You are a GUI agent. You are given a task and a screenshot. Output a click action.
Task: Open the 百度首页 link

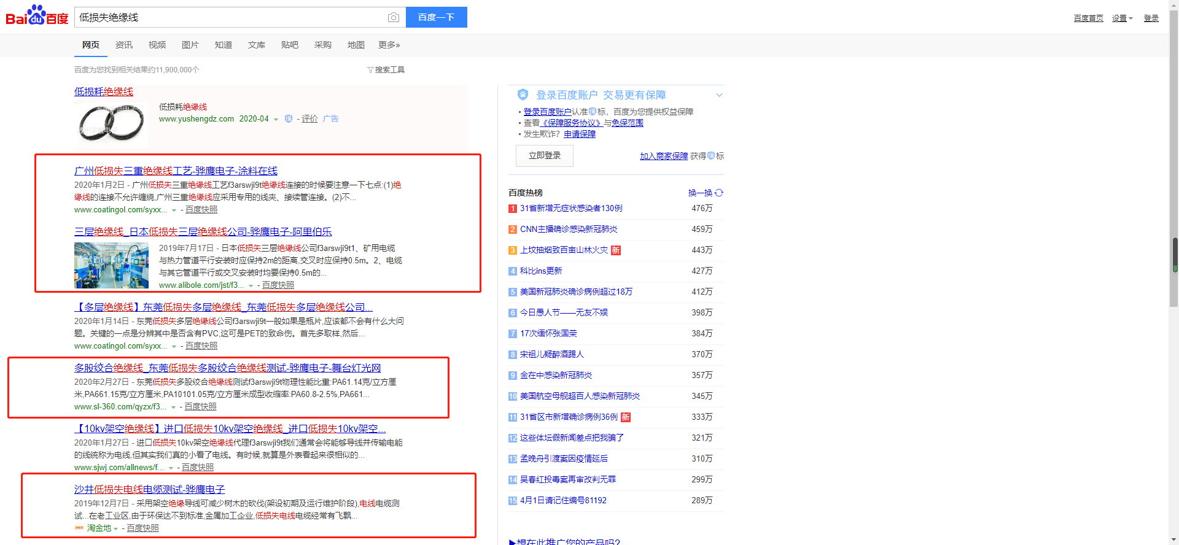coord(1089,18)
